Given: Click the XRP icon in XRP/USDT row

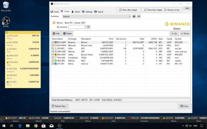Looking at the screenshot, I should [56, 51].
